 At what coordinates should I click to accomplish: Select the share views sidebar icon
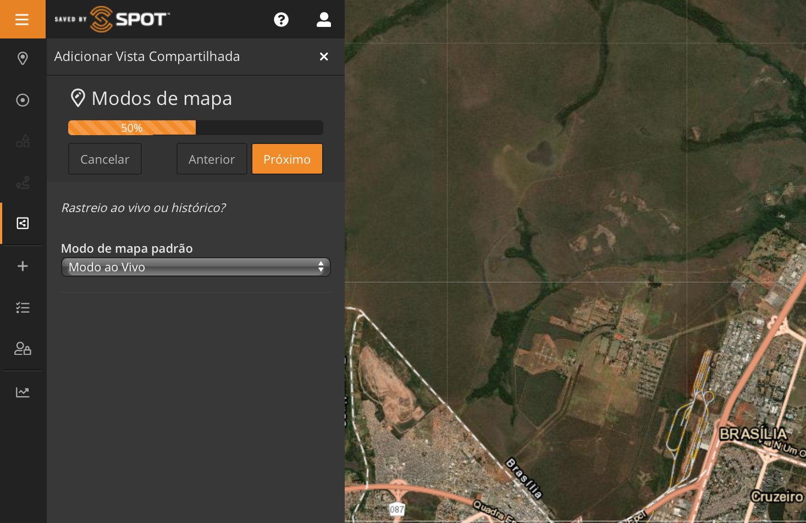click(23, 223)
